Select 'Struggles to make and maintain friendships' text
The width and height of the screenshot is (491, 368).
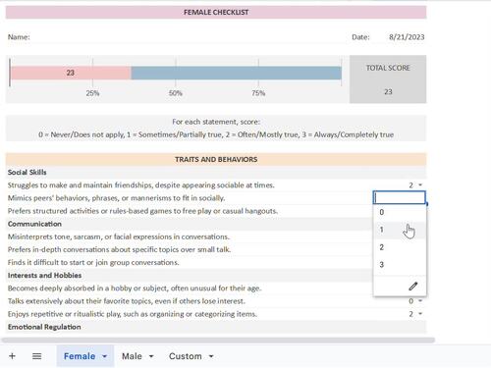pyautogui.click(x=141, y=185)
